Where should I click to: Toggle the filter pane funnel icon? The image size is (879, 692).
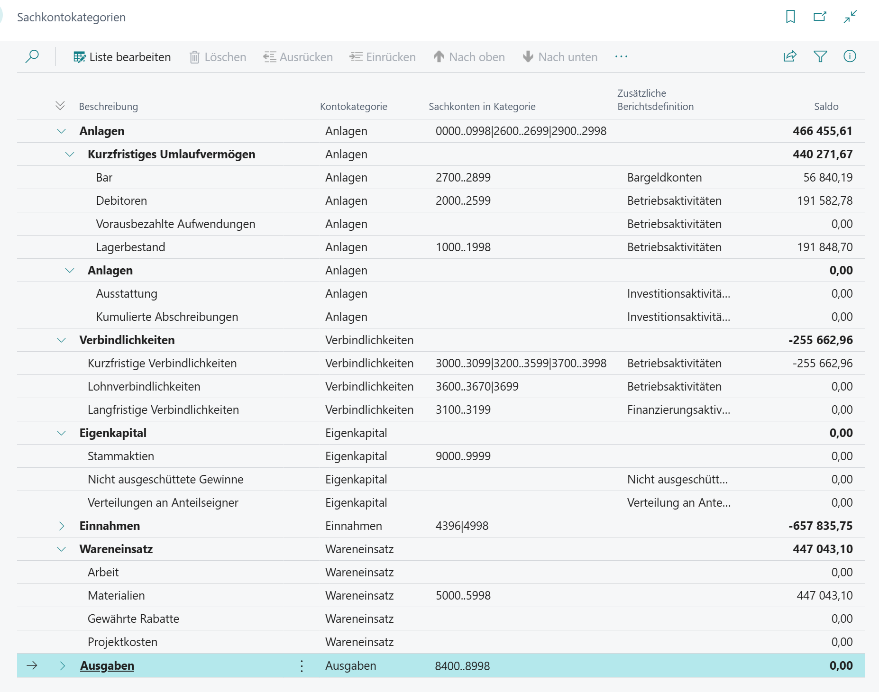[x=820, y=56]
